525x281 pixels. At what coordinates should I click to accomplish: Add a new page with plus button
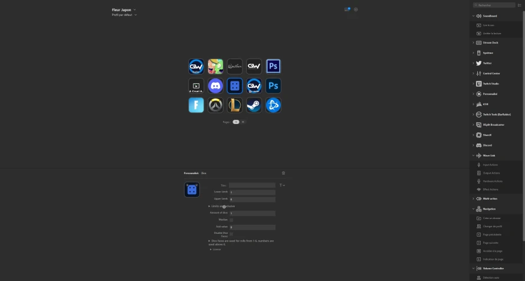[x=243, y=122]
